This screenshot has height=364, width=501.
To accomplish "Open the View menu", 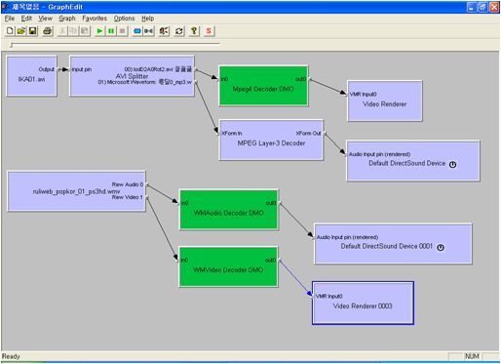I will (46, 19).
